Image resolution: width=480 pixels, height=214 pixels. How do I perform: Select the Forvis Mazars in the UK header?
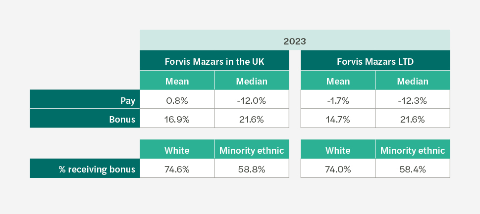coord(214,62)
